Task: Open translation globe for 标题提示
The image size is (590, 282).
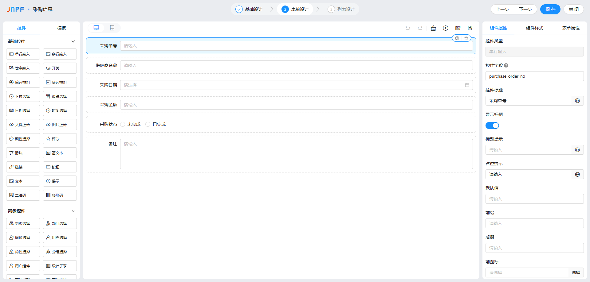Action: tap(577, 150)
